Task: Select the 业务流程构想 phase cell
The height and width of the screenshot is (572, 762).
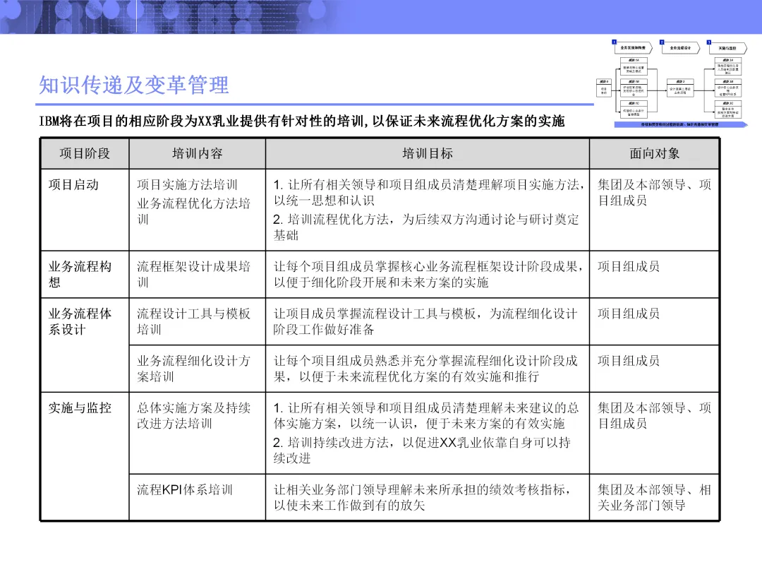Action: point(85,274)
